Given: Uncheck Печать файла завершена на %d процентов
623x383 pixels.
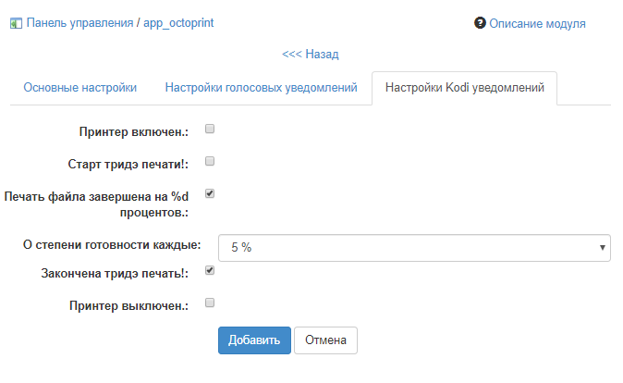Looking at the screenshot, I should [210, 193].
